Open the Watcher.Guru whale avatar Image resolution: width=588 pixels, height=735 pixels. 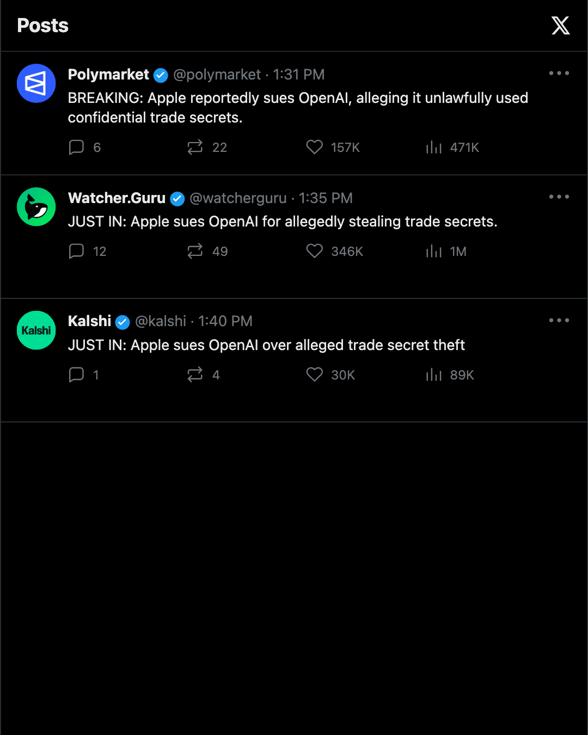pos(36,207)
